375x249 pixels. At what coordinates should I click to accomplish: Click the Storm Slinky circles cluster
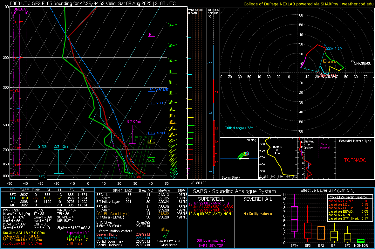[x=243, y=156]
